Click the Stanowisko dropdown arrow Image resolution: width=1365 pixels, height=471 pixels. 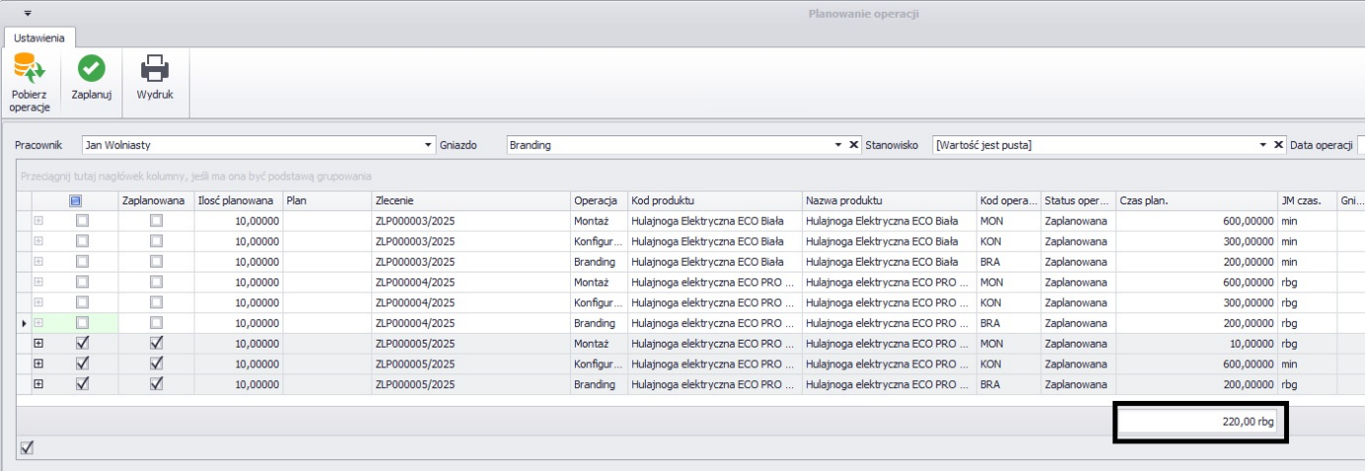click(x=1263, y=145)
